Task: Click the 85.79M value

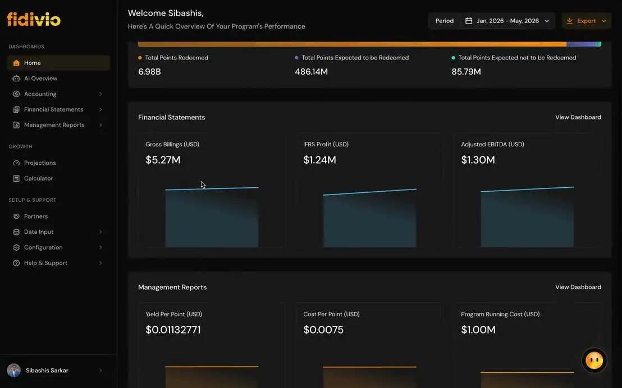Action: coord(466,72)
